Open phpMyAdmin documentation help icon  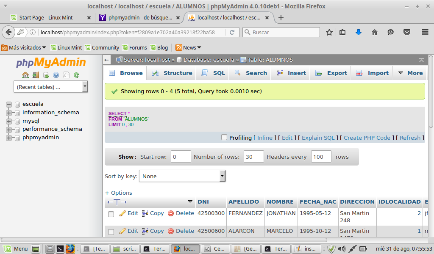click(x=56, y=75)
